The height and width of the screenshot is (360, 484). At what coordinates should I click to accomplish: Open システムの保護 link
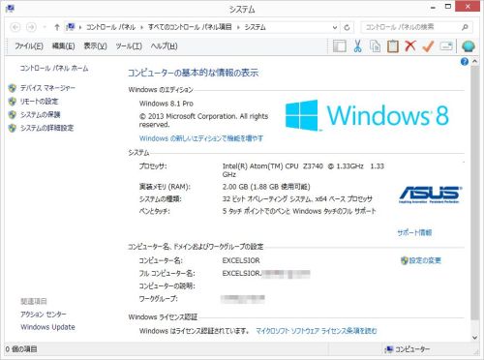(41, 114)
